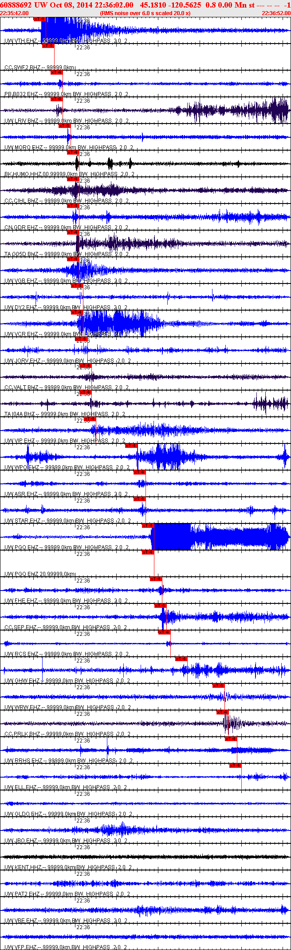Select the UW ASR EHZ station label
This screenshot has width=291, height=950.
(67, 494)
